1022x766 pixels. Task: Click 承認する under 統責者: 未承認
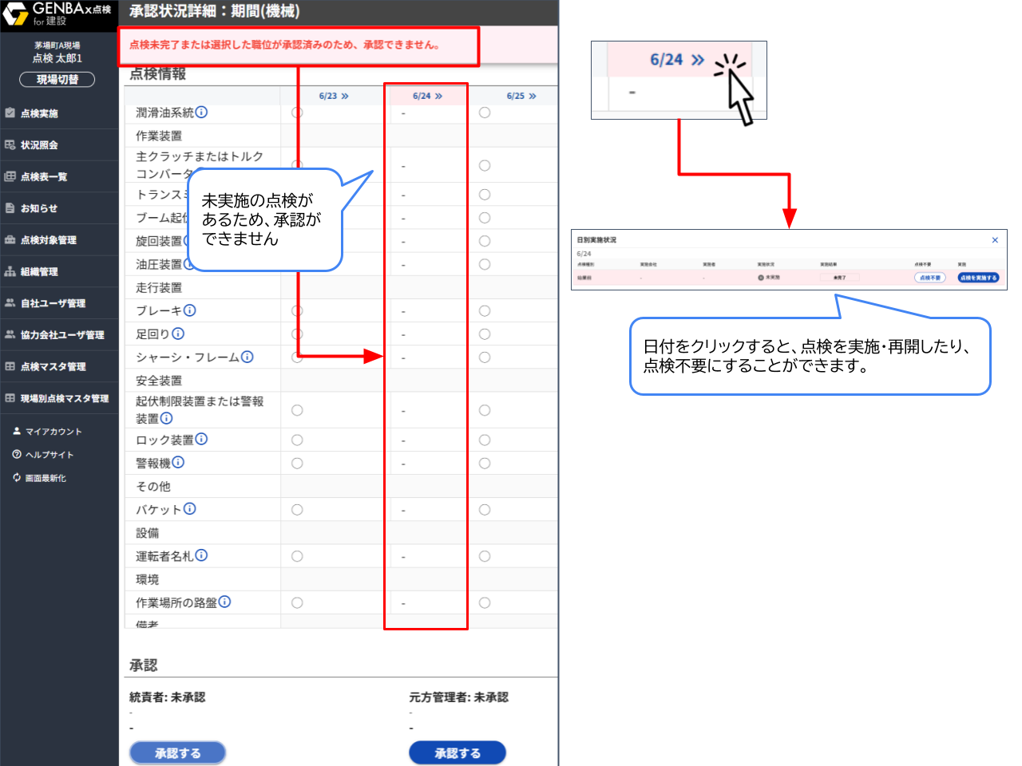(x=177, y=752)
